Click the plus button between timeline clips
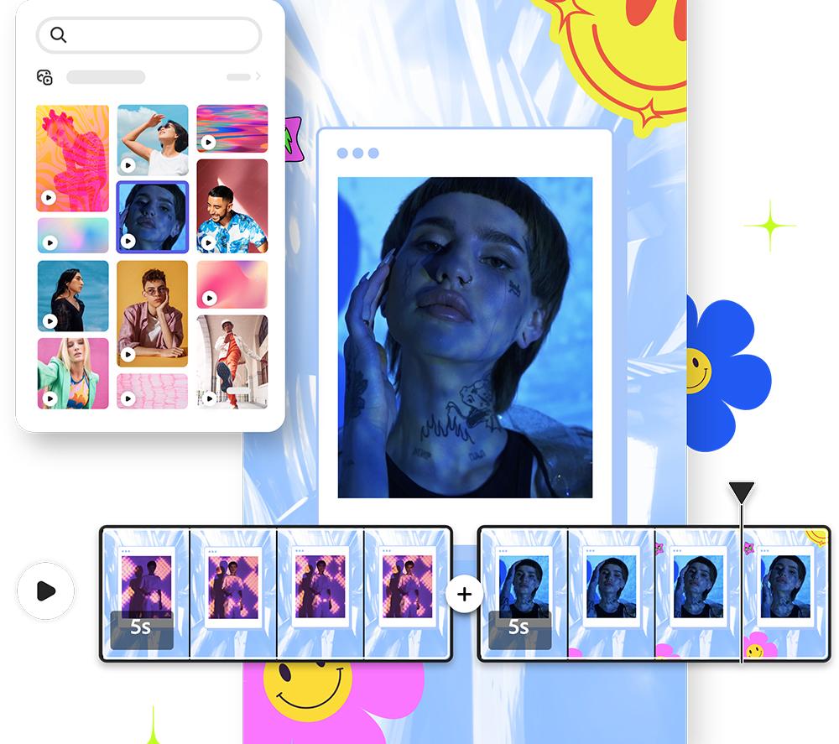Image resolution: width=839 pixels, height=744 pixels. point(465,594)
